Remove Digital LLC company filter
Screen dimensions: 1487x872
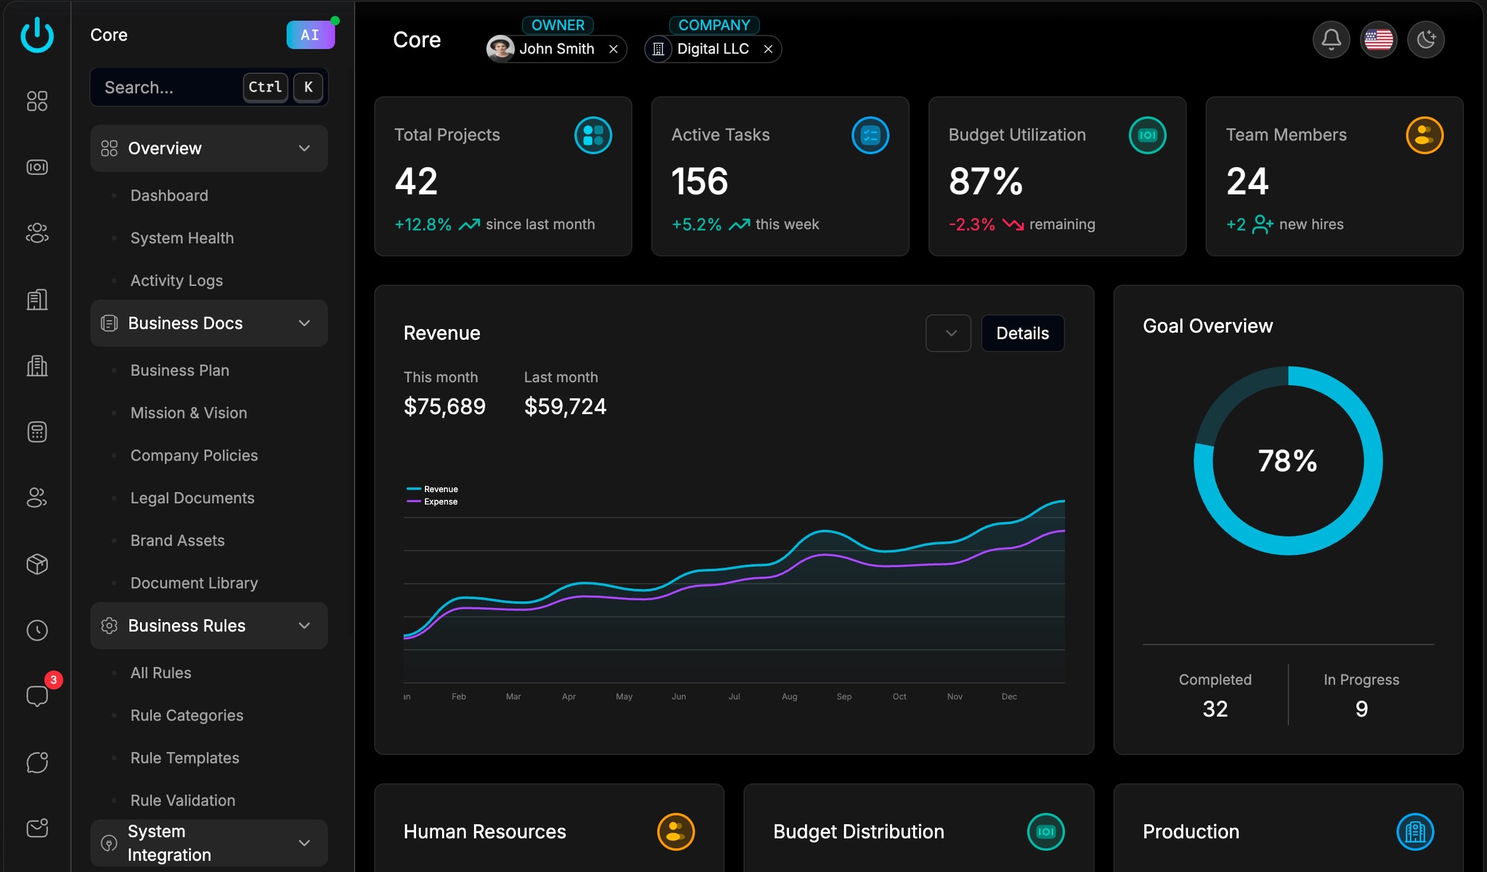(768, 49)
